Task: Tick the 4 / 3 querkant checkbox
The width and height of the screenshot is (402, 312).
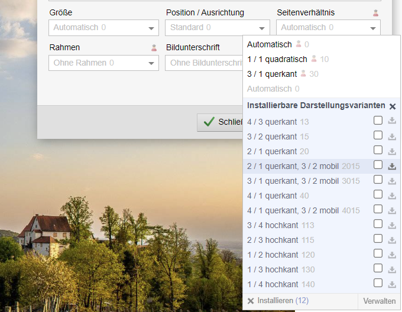Action: pyautogui.click(x=378, y=120)
